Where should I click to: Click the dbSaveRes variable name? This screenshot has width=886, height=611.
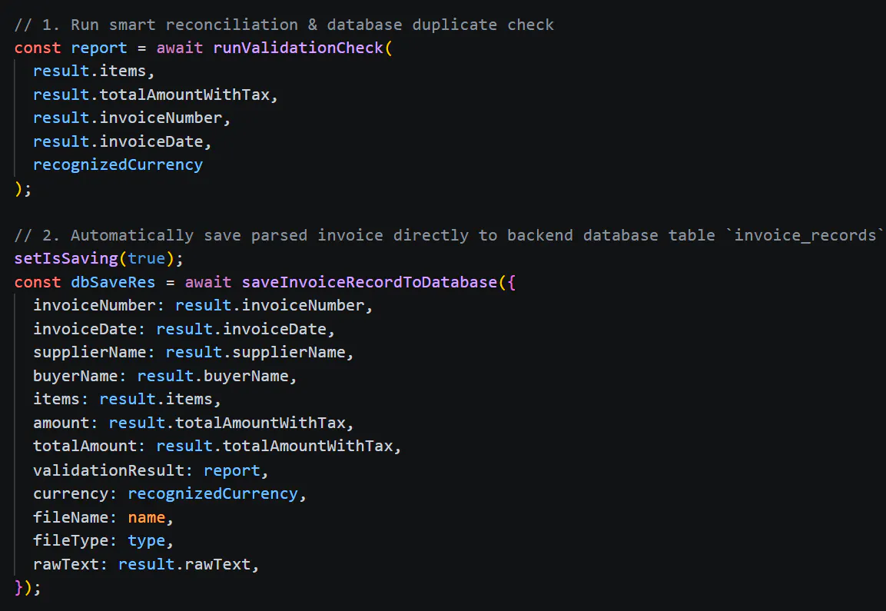tap(113, 282)
